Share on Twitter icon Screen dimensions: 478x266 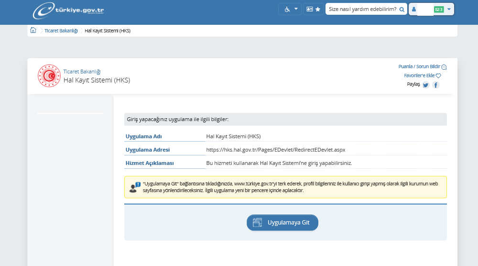[x=426, y=85]
